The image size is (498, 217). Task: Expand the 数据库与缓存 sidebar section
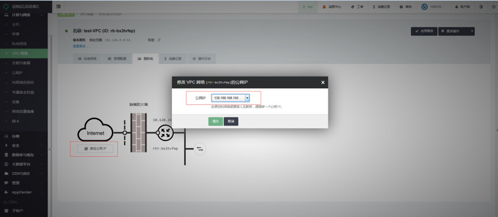point(24,155)
